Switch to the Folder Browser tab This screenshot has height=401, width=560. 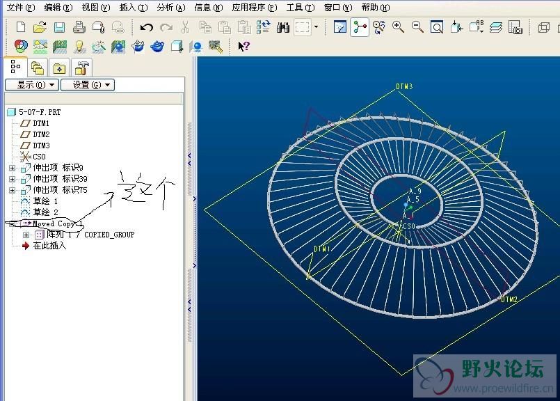click(x=38, y=68)
